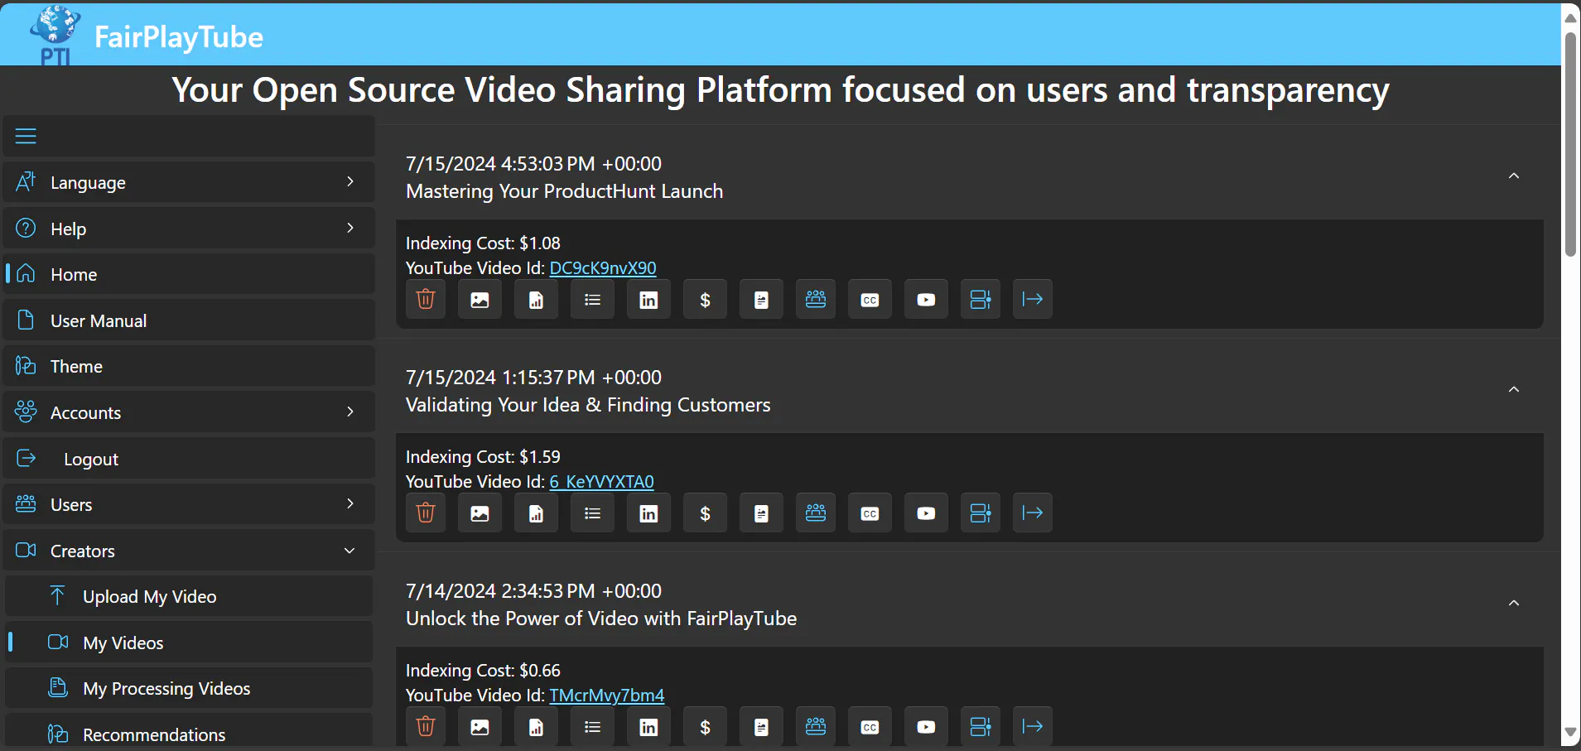
Task: Click LinkedIn icon for Validating Your Idea video
Action: click(x=649, y=513)
